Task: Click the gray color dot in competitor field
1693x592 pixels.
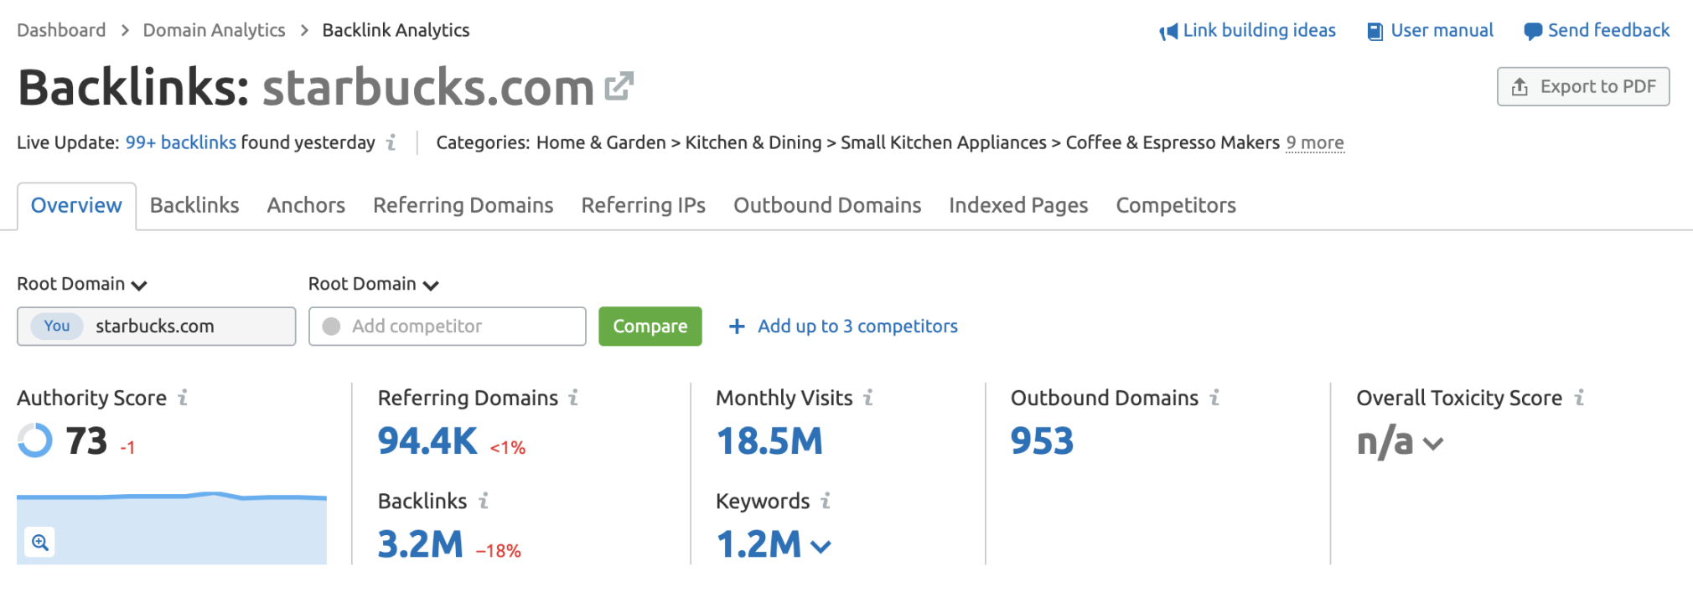Action: [331, 326]
